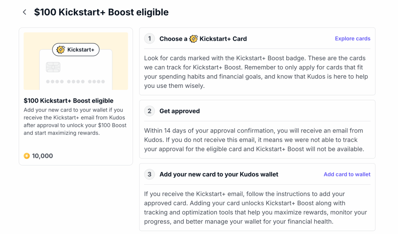The height and width of the screenshot is (234, 398).
Task: Click the step 2 number circle
Action: [x=150, y=111]
